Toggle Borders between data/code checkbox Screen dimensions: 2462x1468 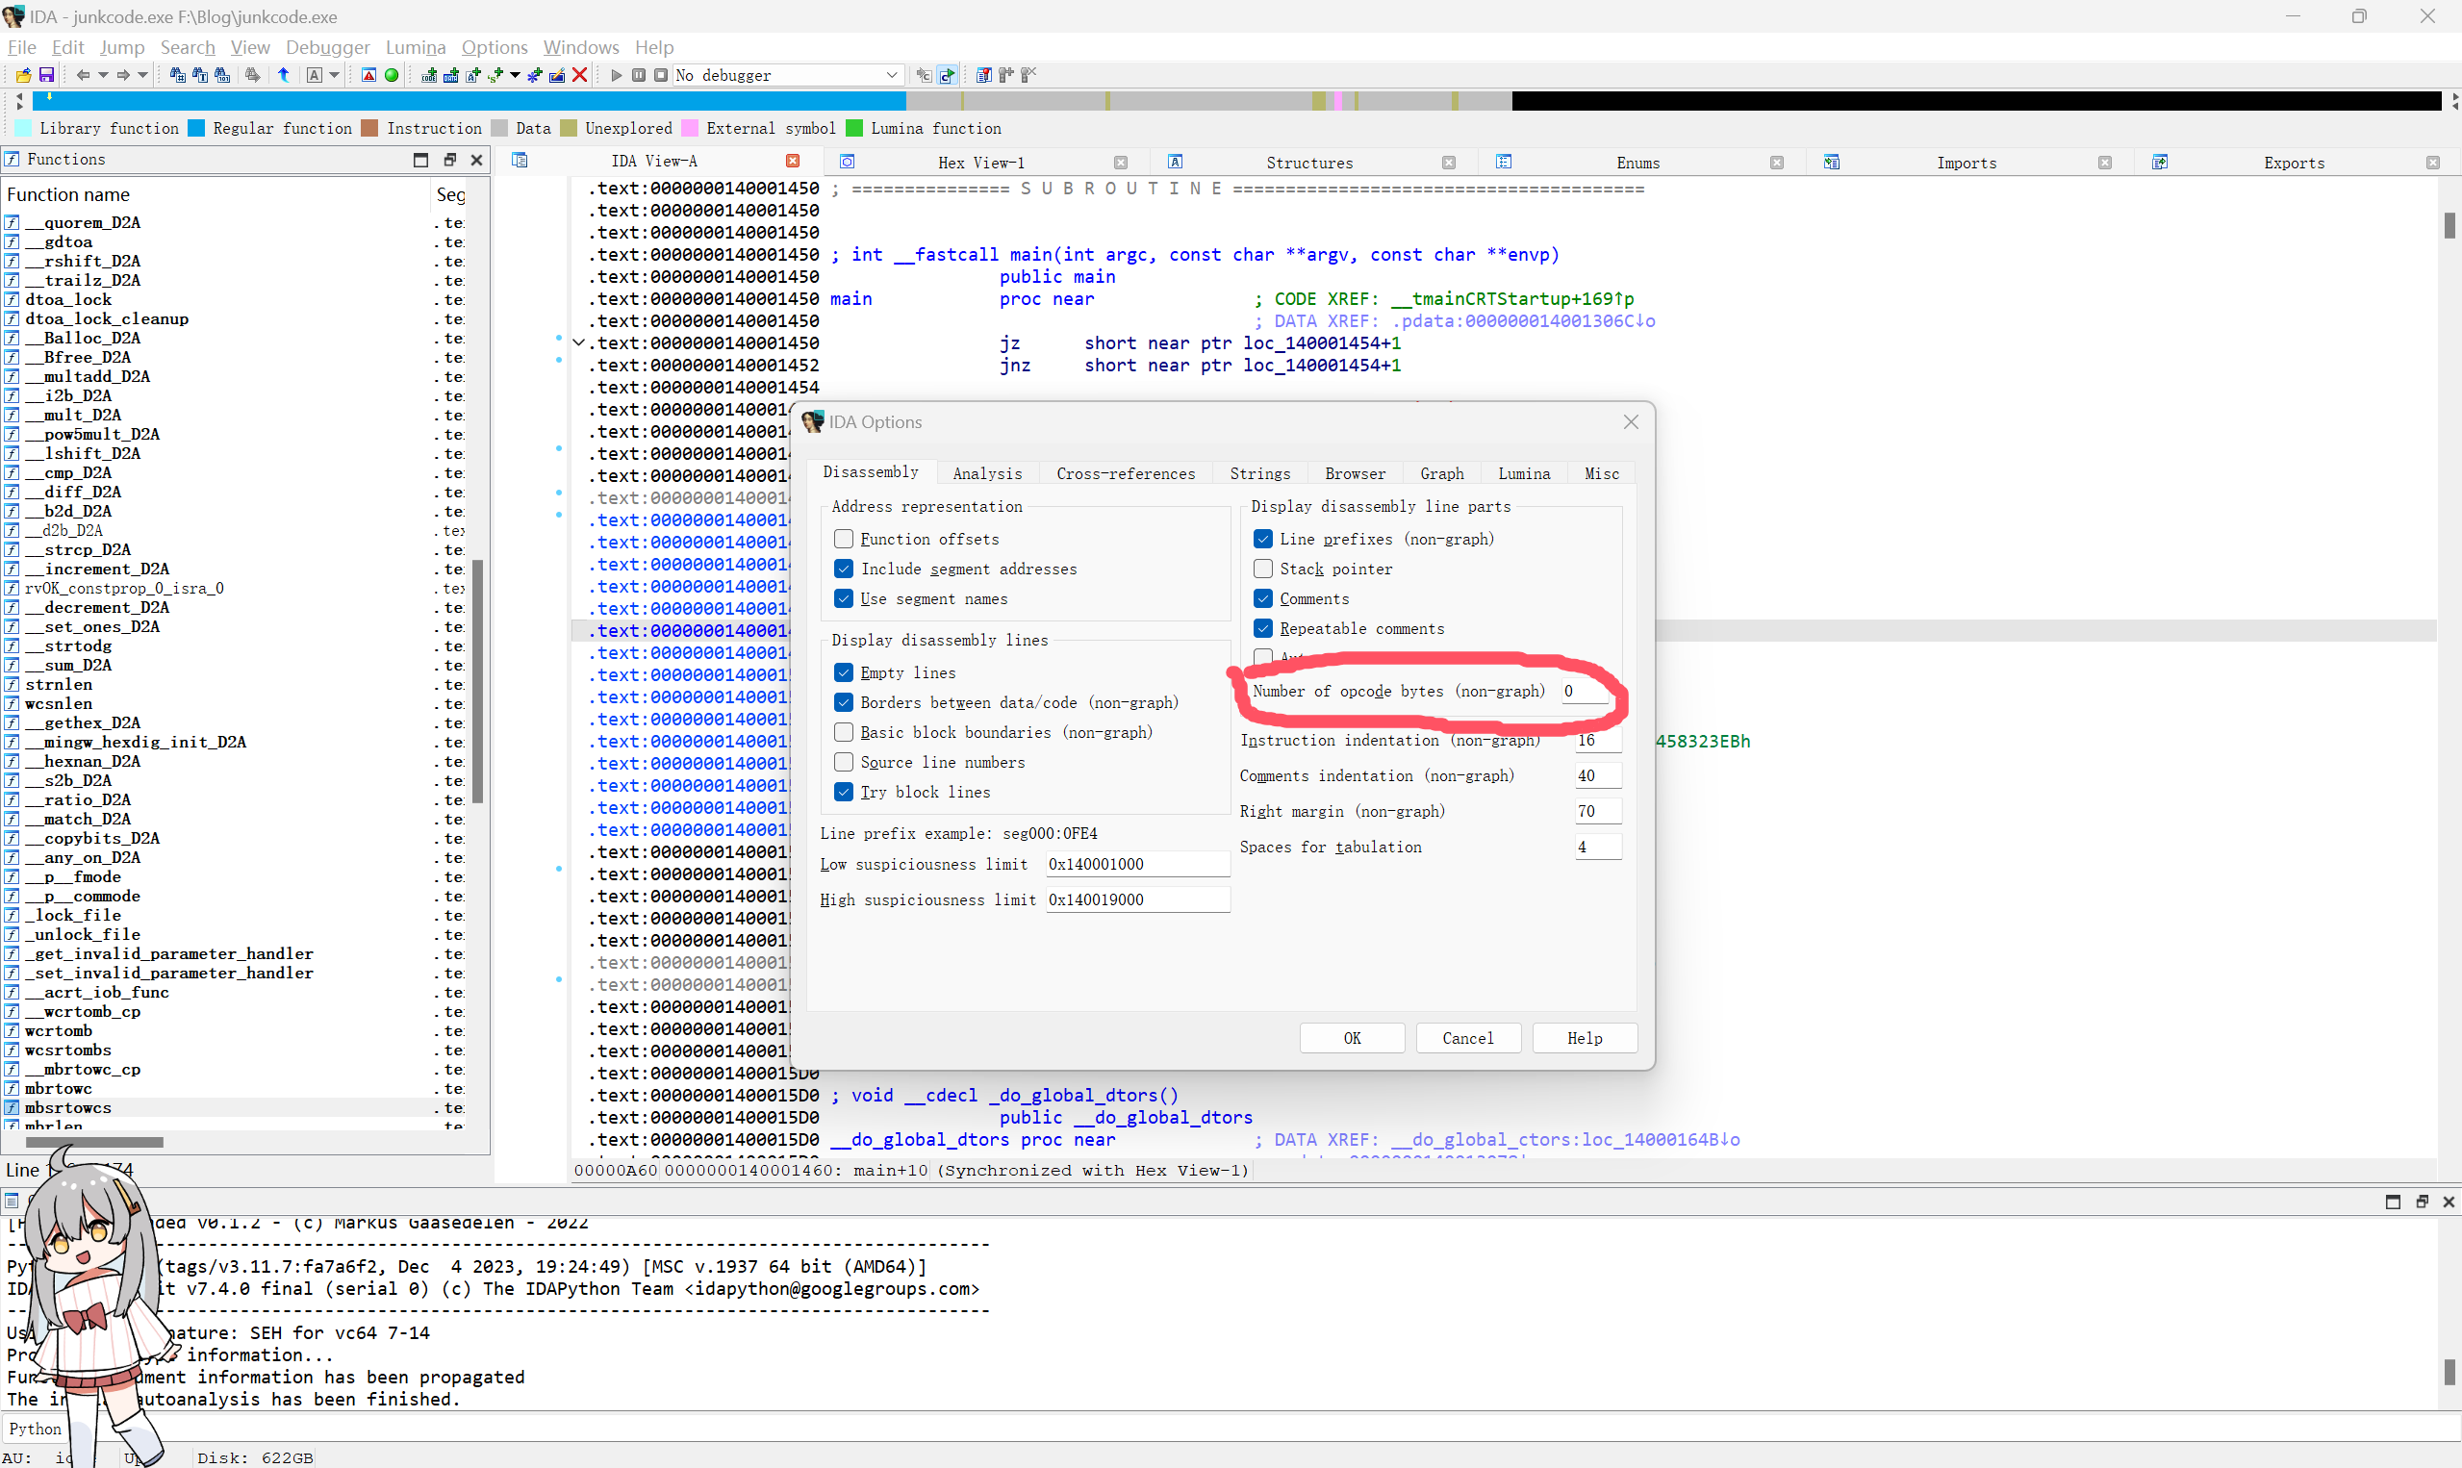coord(844,702)
